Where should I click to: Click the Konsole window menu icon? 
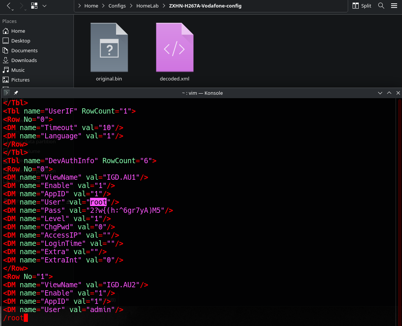[7, 93]
